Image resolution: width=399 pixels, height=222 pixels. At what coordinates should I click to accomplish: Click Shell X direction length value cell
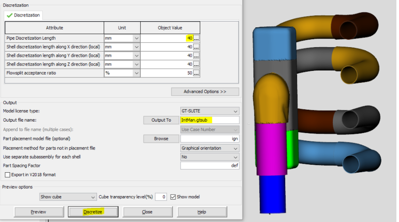(167, 47)
